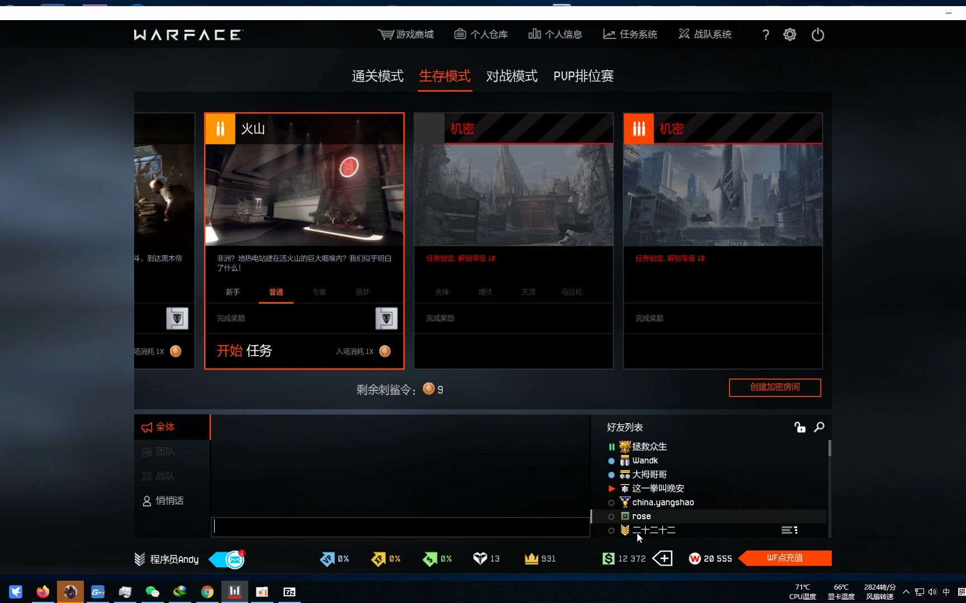The height and width of the screenshot is (603, 966).
Task: Select the 全体 chat channel
Action: [172, 427]
